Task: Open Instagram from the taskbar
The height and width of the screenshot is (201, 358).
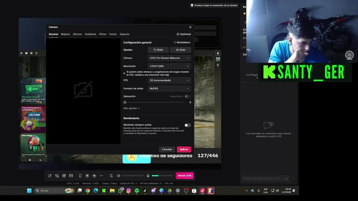Action: click(x=129, y=191)
